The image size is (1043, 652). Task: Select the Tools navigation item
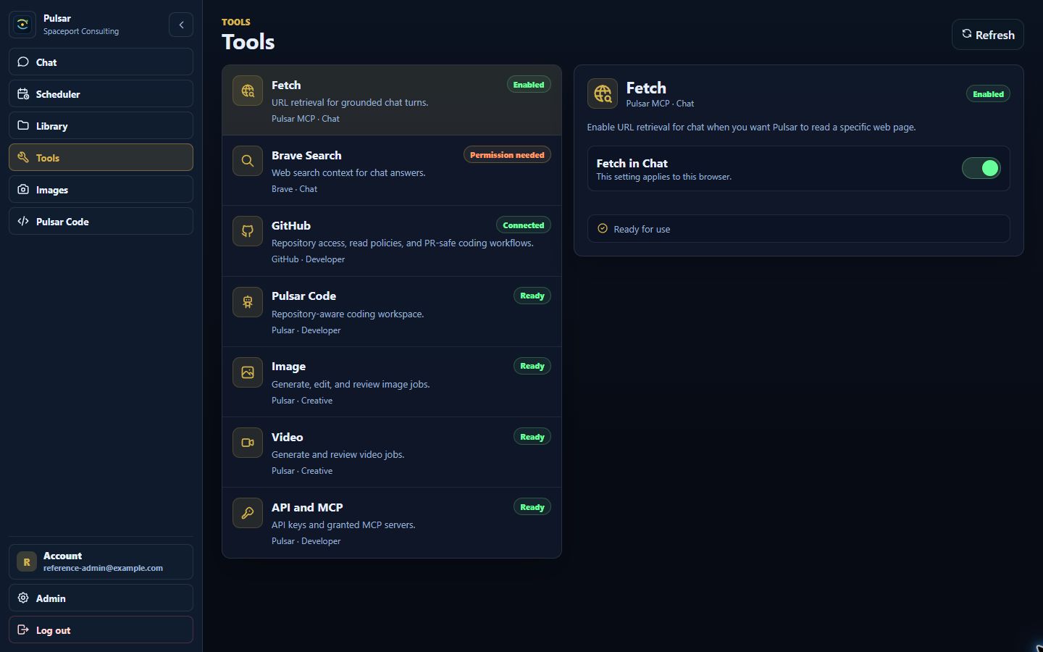(x=101, y=157)
